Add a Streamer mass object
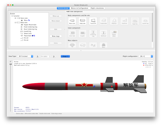The image size is (162, 126). coord(83,45)
